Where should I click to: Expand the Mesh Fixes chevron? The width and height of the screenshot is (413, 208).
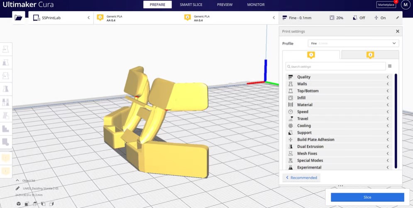(388, 154)
